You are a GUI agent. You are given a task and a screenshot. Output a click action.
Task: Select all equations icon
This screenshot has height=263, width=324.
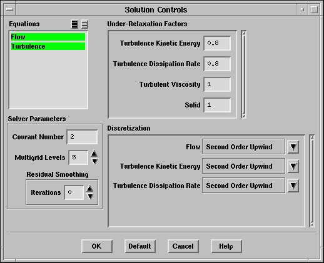pyautogui.click(x=74, y=24)
